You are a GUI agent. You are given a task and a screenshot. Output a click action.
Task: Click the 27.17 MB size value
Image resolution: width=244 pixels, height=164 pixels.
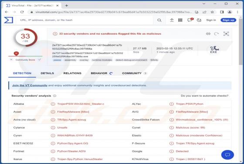coord(139,48)
